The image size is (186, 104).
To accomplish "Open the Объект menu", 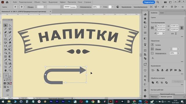I will tap(37, 2).
